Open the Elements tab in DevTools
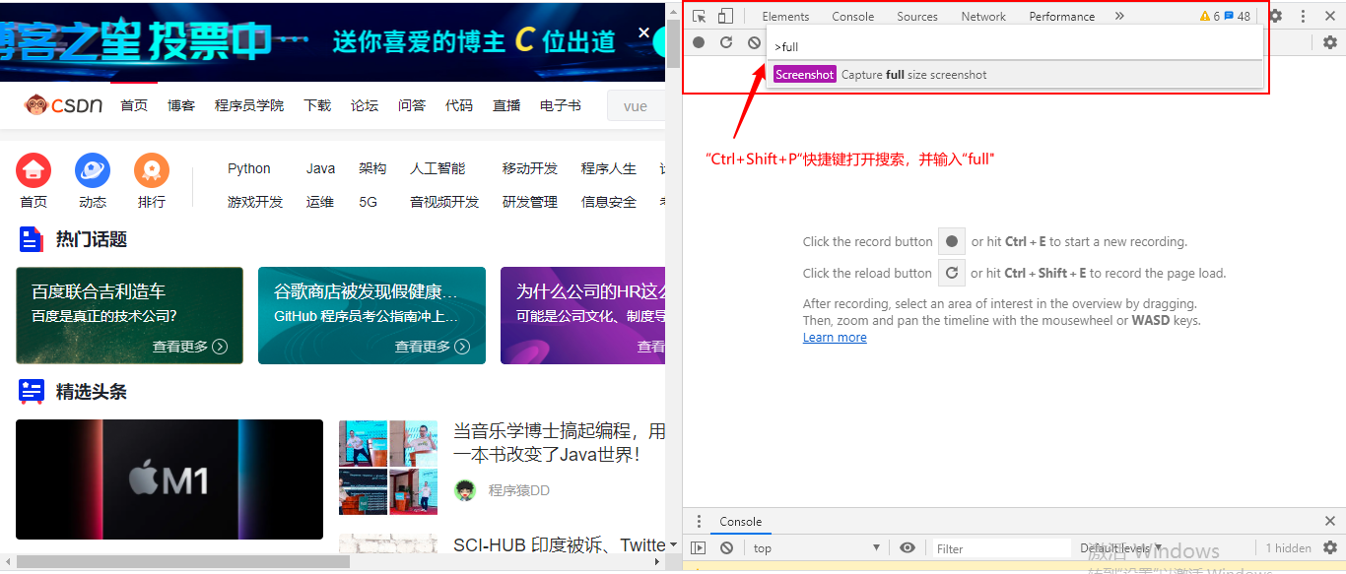Screen dimensions: 1346x574 (785, 17)
